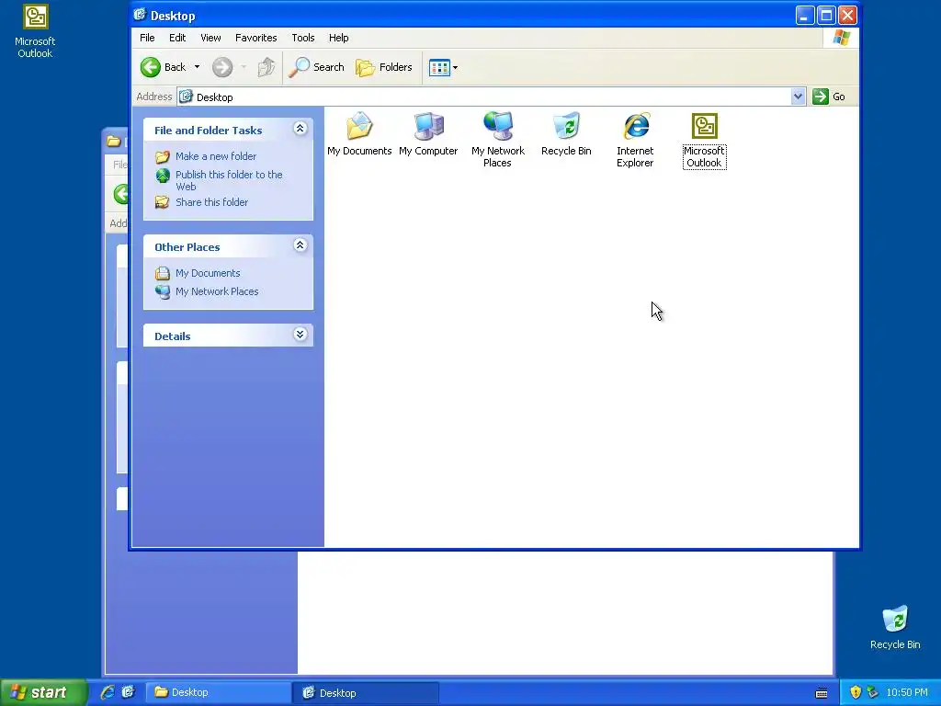Click the Desktop window title bar icon
The image size is (941, 706).
pyautogui.click(x=140, y=15)
